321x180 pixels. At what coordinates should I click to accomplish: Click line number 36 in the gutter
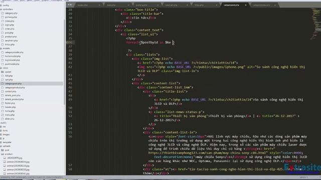pos(70,42)
